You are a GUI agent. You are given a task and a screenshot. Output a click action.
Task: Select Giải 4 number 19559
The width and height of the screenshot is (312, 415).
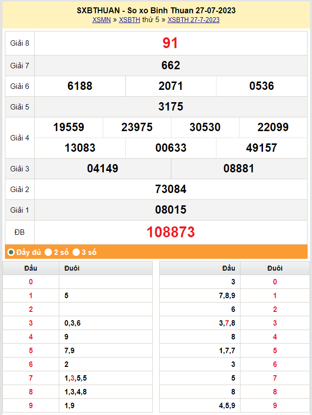[69, 127]
